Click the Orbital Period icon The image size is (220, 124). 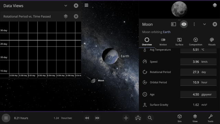point(145,82)
